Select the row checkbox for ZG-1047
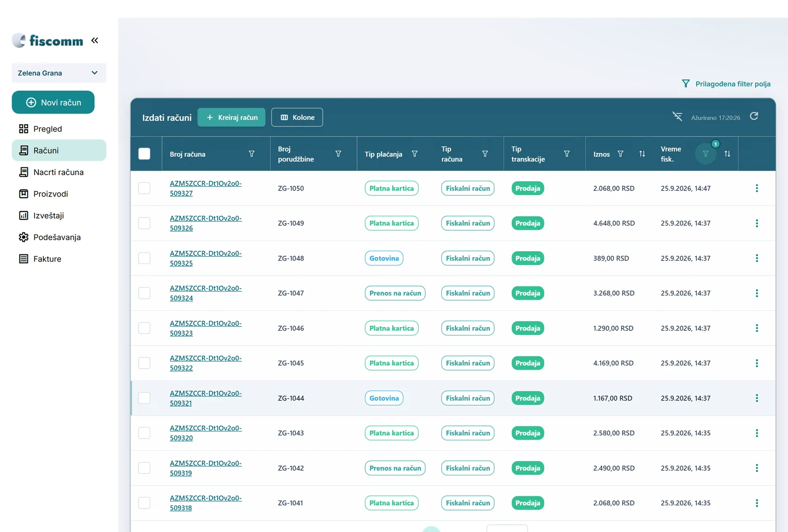Screen dimensions: 788x532 (144, 293)
